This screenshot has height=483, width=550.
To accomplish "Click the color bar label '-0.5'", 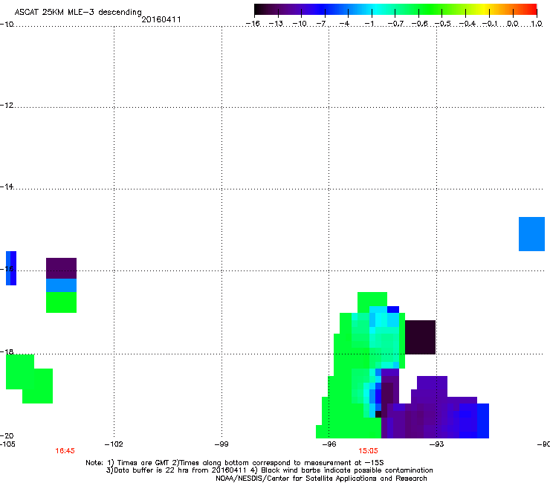I will [443, 24].
